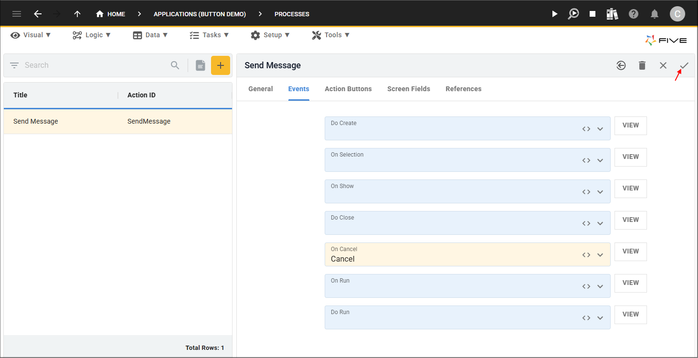Expand Do Close dropdown
The image size is (698, 358).
[600, 223]
